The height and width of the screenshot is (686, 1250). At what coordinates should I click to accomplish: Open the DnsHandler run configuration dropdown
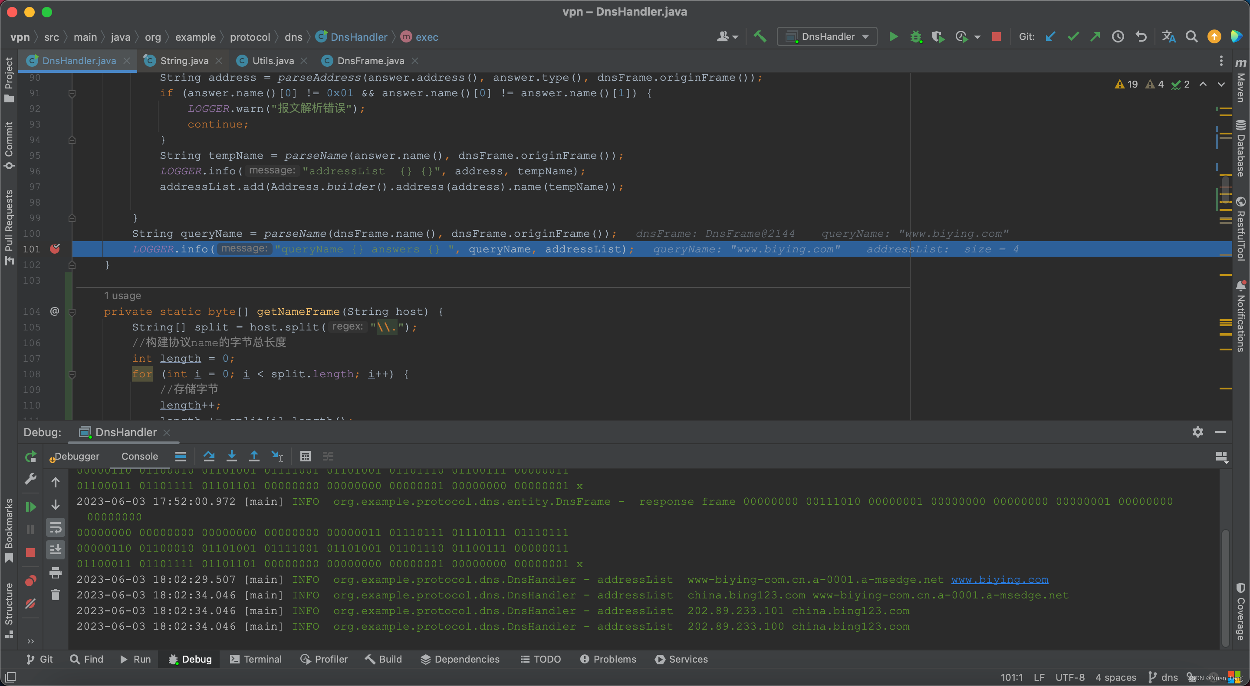(827, 36)
